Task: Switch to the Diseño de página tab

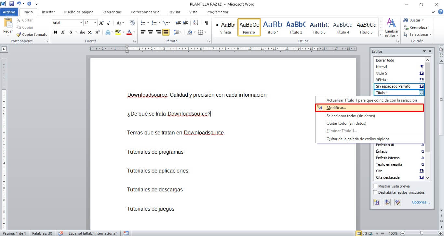Action: (x=78, y=12)
